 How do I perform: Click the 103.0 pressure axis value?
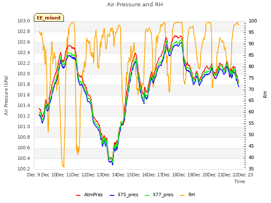coord(24,21)
